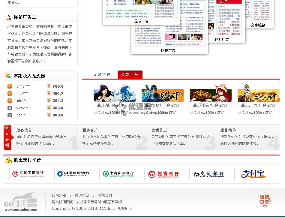Image resolution: width=285 pixels, height=217 pixels.
Task: Click the 产品:天书奇谈-弹窗CPM text link
Action: (208, 106)
